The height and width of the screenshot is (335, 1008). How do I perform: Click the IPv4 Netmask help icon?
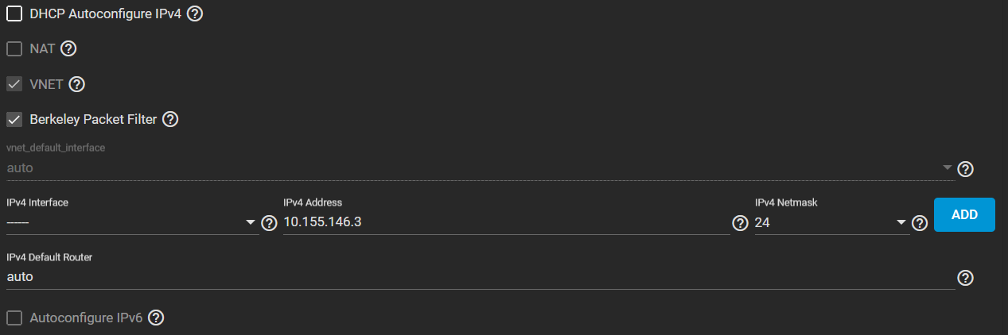920,223
